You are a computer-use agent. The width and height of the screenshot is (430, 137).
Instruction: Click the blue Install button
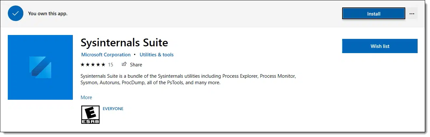(x=373, y=14)
